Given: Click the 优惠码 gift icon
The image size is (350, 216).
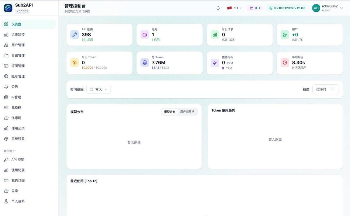Looking at the screenshot, I should pos(6,118).
